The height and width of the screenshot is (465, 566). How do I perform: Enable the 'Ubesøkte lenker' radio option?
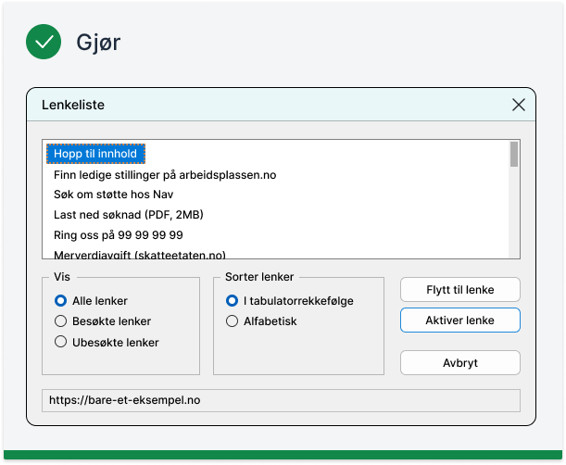[x=61, y=342]
